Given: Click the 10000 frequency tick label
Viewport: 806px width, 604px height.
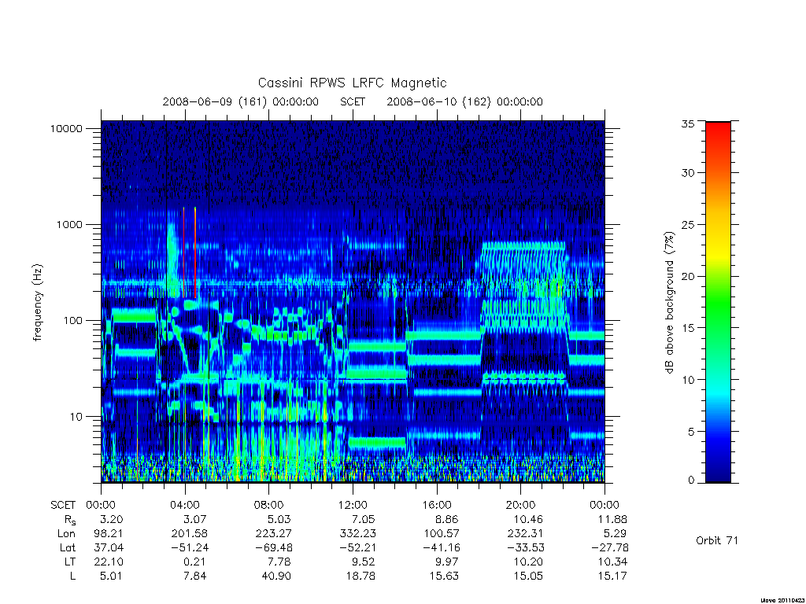Looking at the screenshot, I should (x=66, y=129).
